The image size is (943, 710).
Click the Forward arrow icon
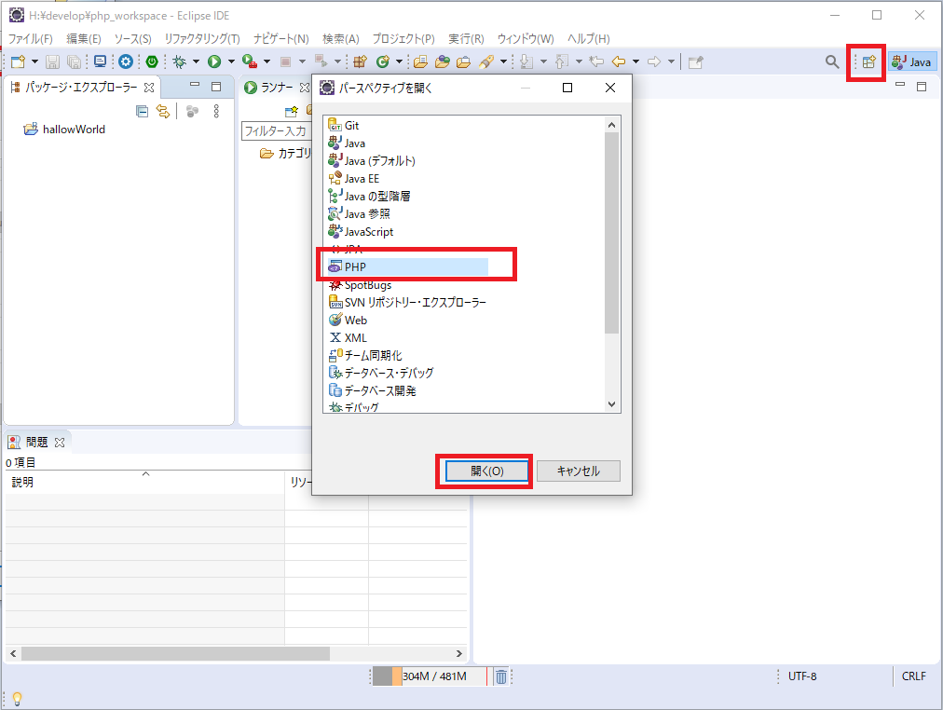click(x=654, y=61)
